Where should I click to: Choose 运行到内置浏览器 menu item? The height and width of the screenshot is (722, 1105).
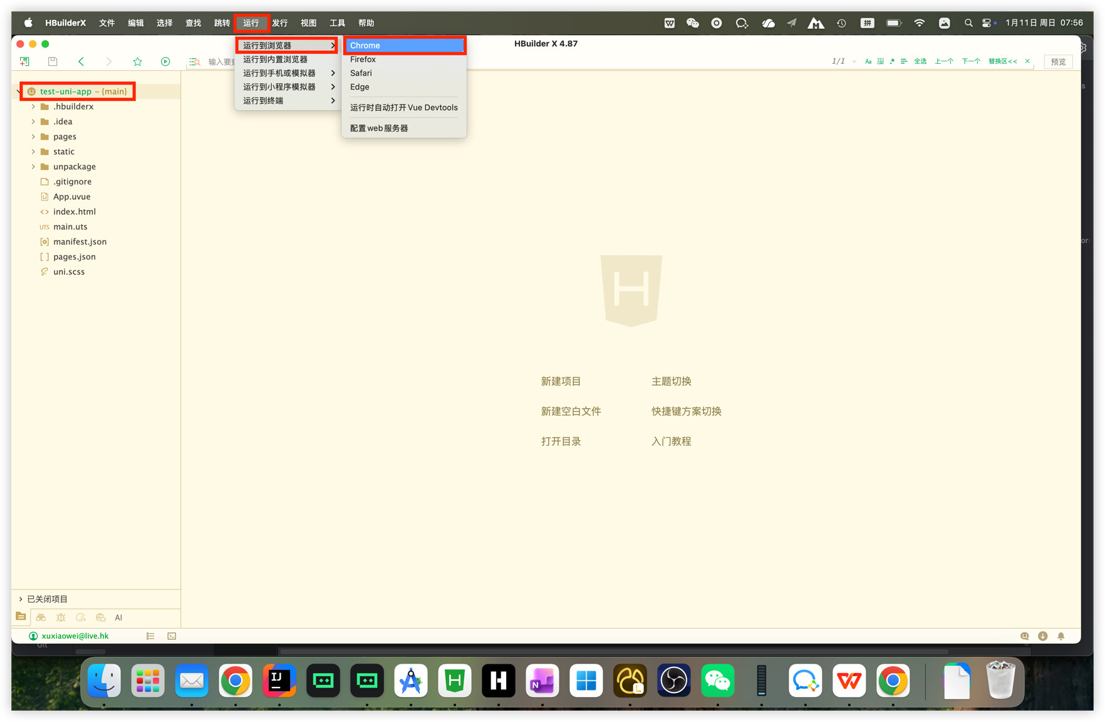[x=275, y=59]
